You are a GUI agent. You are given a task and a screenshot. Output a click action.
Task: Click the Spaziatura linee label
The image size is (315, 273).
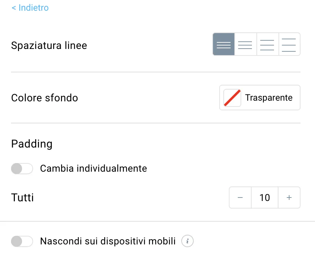(49, 45)
